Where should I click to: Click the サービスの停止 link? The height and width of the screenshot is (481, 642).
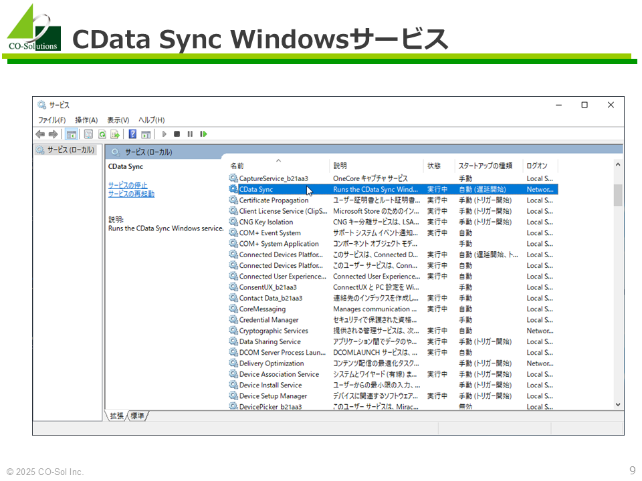(127, 185)
